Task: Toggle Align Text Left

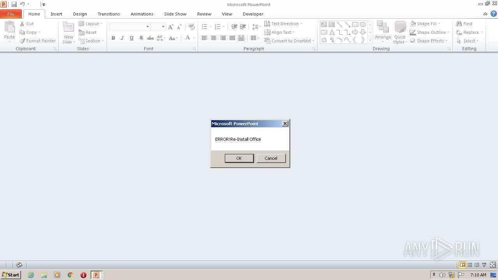Action: point(204,38)
